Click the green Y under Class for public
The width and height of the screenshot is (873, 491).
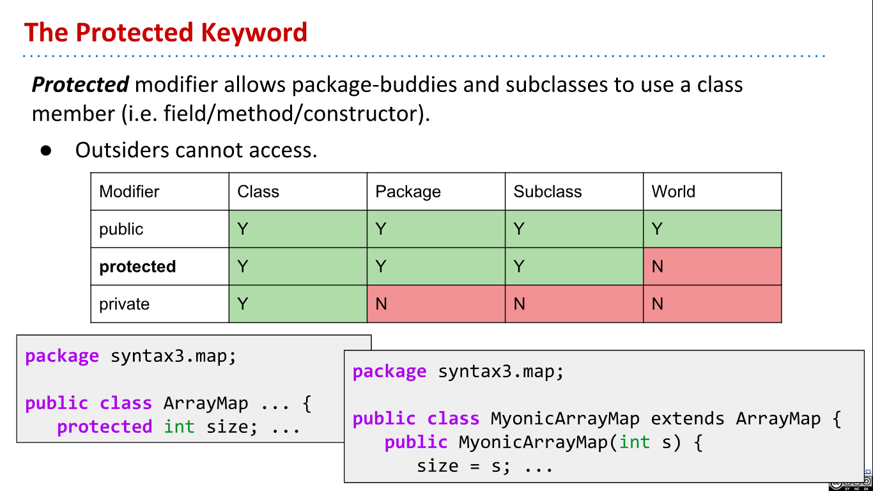tap(297, 228)
